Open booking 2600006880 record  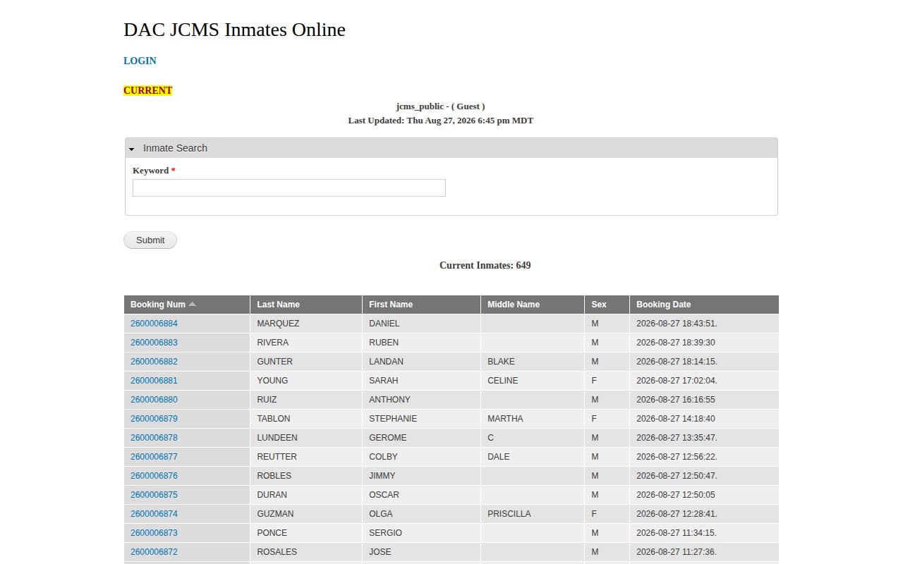coord(154,400)
